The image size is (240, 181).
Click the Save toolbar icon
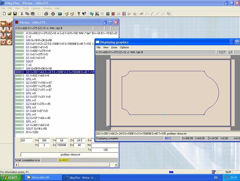click(15, 14)
